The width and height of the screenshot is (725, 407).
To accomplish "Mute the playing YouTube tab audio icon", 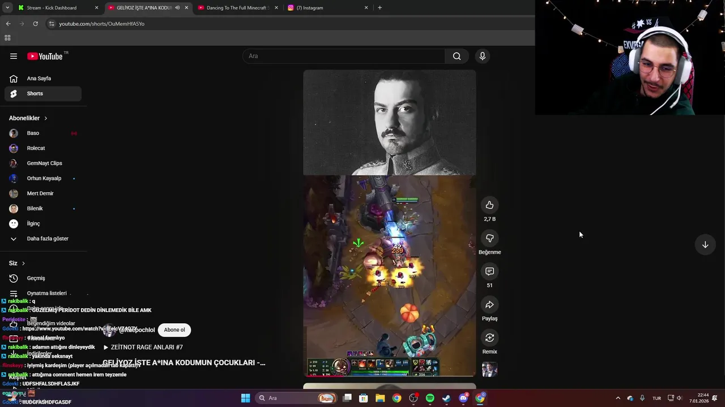I will (177, 8).
